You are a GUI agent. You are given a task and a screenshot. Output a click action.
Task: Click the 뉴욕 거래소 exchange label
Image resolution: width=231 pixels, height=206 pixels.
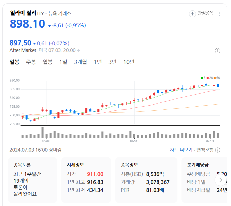[x=60, y=13]
